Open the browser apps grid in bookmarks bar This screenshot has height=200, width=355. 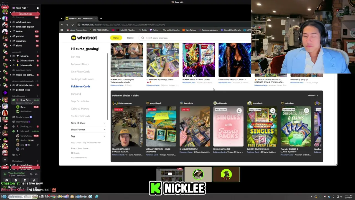pos(62,30)
